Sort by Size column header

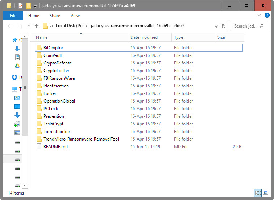[x=230, y=37]
